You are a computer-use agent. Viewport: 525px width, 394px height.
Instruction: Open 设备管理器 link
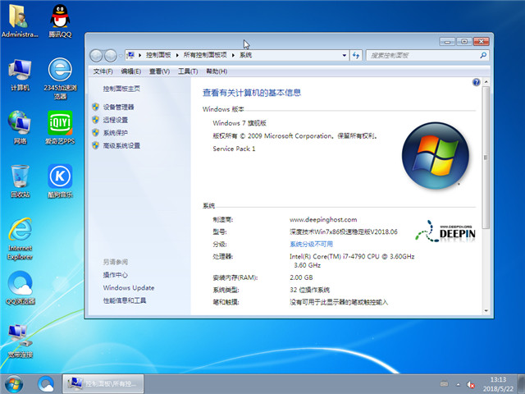tap(118, 108)
